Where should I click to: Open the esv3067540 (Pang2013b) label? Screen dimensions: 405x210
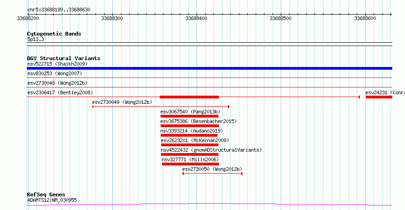coord(190,112)
